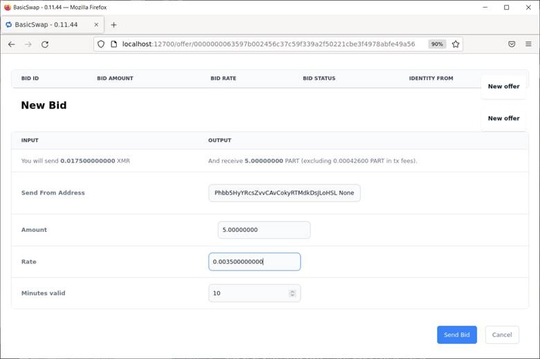Click the Amount label

pos(34,230)
